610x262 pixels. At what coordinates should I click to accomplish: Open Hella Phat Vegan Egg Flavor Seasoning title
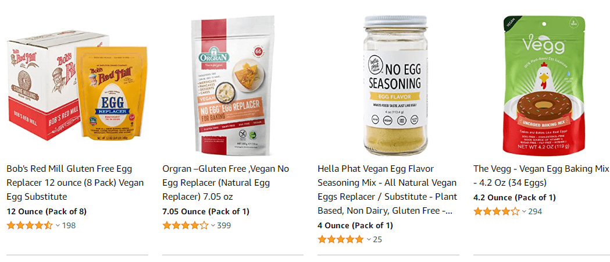(387, 190)
